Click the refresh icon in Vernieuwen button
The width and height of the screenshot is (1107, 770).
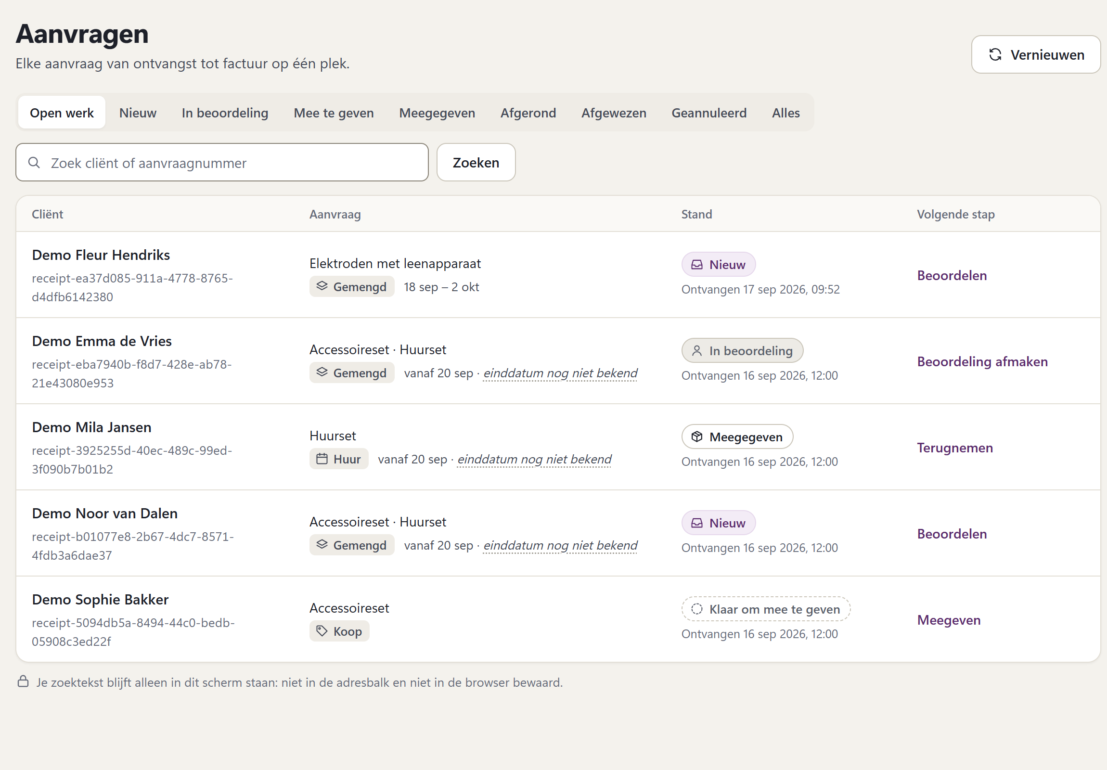pyautogui.click(x=995, y=54)
